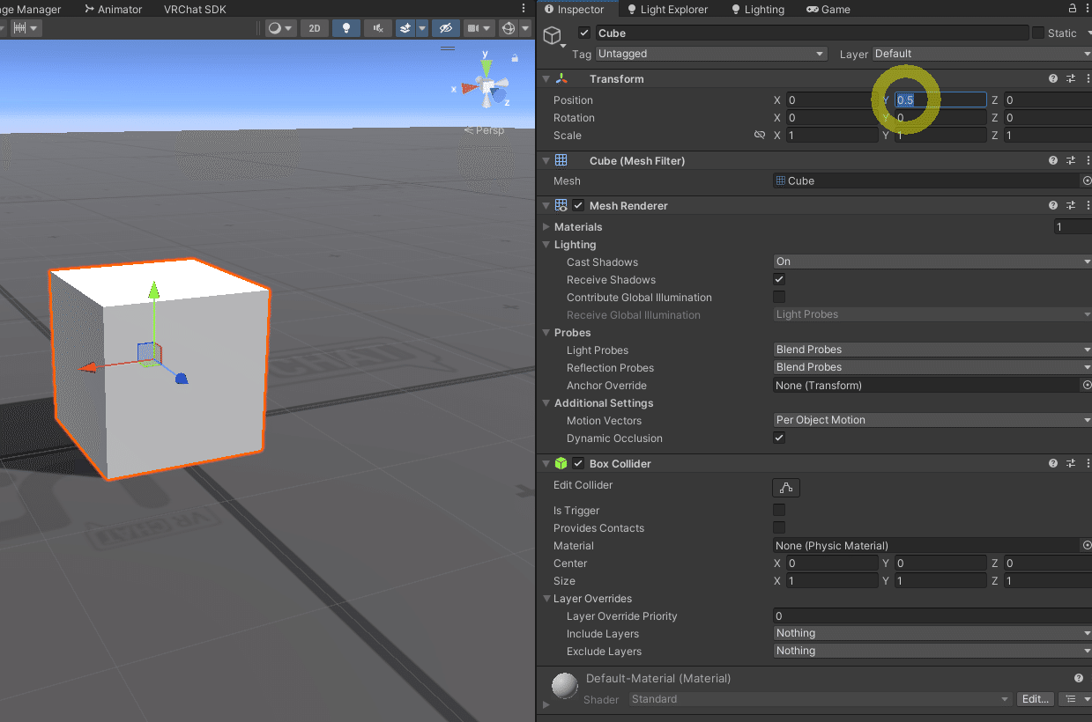Click the red X cone of orientation gizmo
Viewport: 1092px width, 722px height.
(x=468, y=88)
